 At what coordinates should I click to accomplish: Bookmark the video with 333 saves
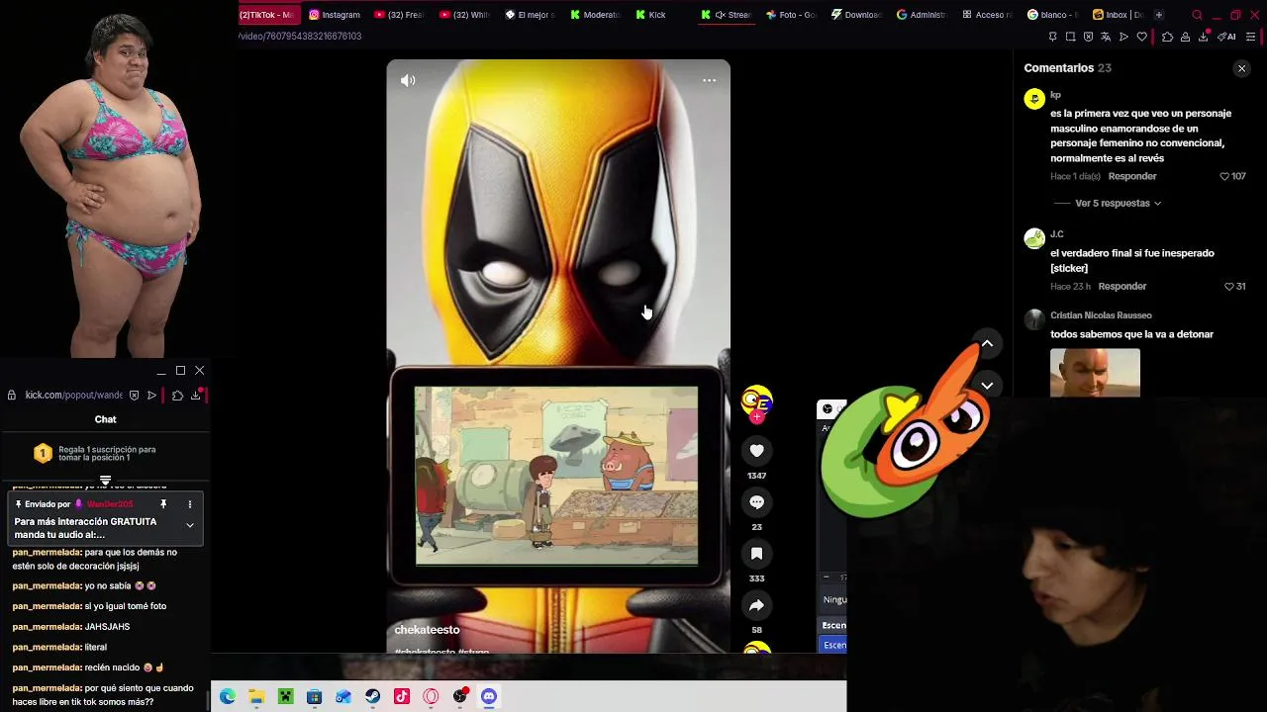click(756, 554)
